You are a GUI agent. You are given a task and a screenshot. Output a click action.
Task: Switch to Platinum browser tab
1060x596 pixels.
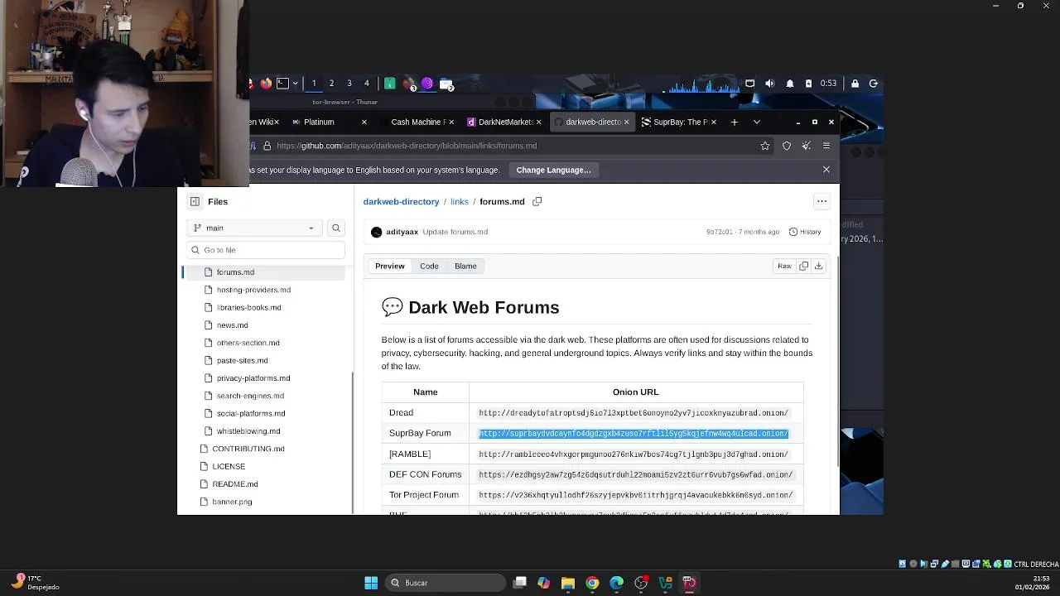pyautogui.click(x=329, y=122)
